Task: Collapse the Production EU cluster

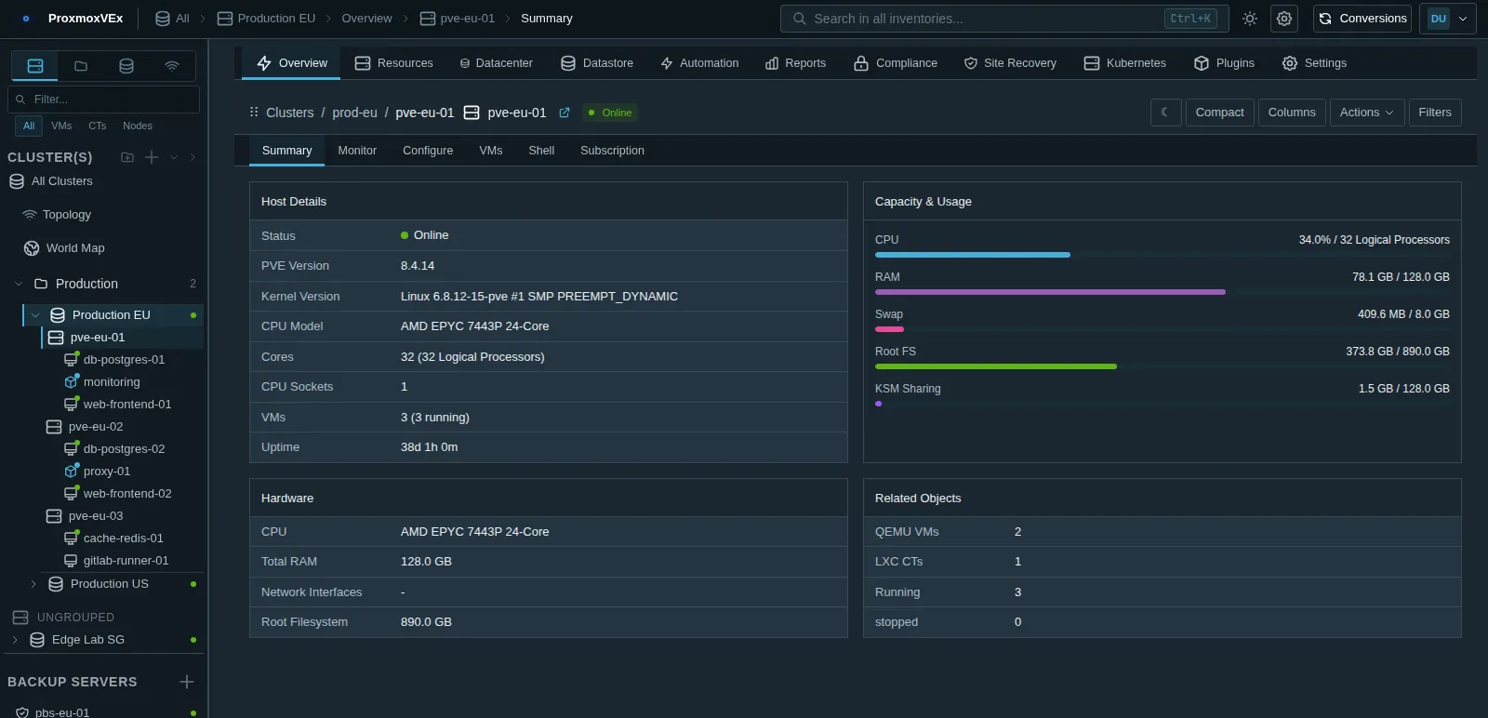Action: [x=35, y=315]
